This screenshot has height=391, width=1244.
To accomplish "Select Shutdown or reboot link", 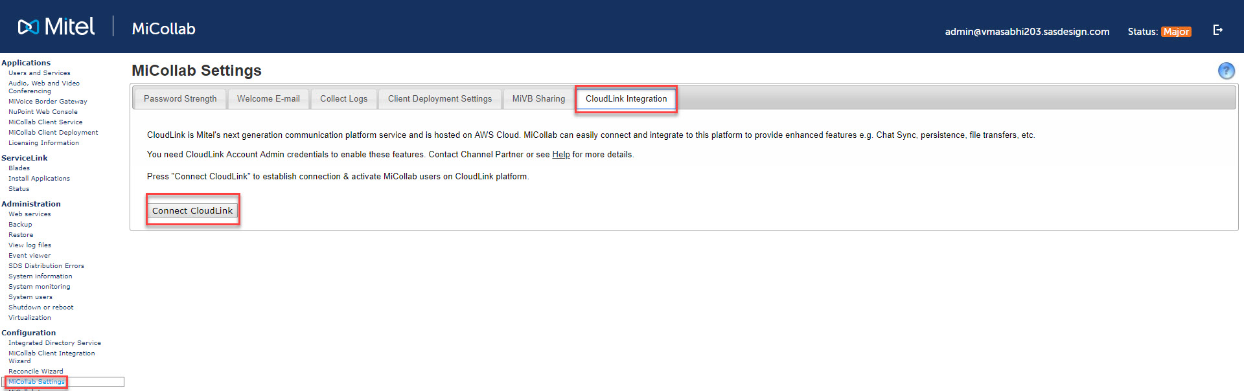I will coord(41,307).
